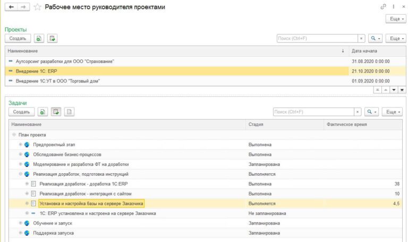Click the third icon in Проекты toolbar

[x=52, y=38]
